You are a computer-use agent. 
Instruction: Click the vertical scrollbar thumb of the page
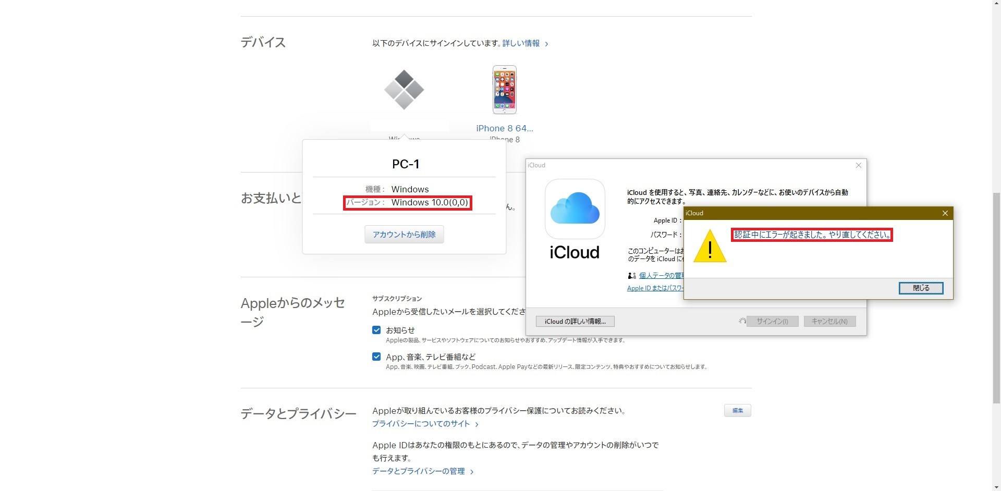click(996, 297)
